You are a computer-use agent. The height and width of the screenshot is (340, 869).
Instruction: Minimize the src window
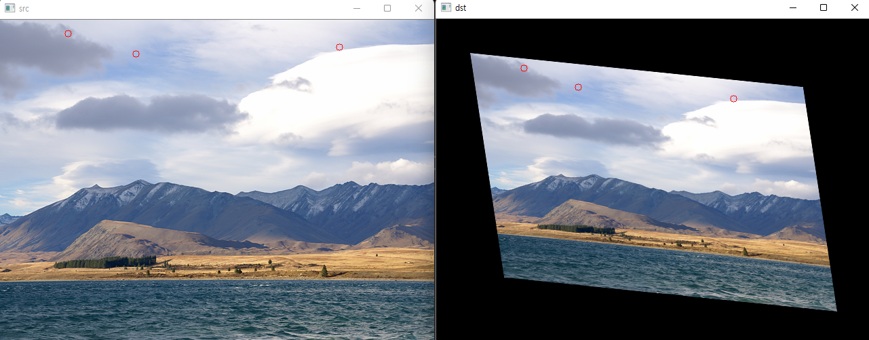[x=356, y=8]
